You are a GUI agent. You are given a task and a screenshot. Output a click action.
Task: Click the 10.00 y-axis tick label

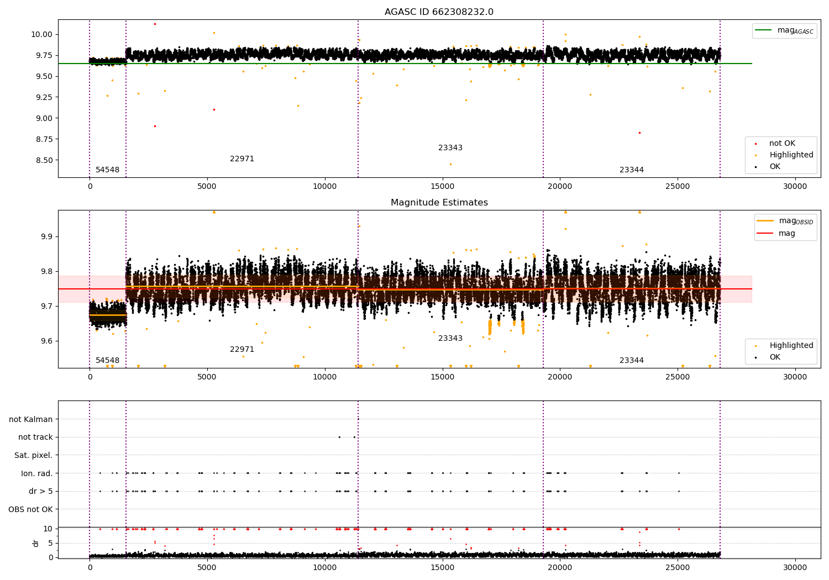pos(43,34)
